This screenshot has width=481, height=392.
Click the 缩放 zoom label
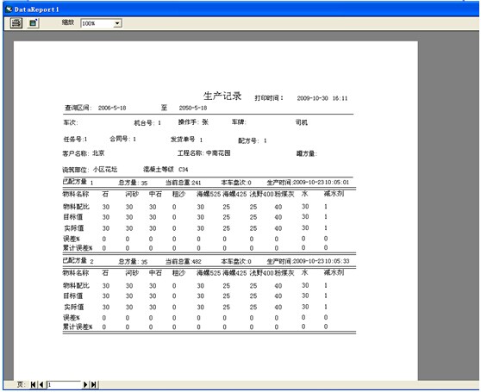tap(68, 22)
